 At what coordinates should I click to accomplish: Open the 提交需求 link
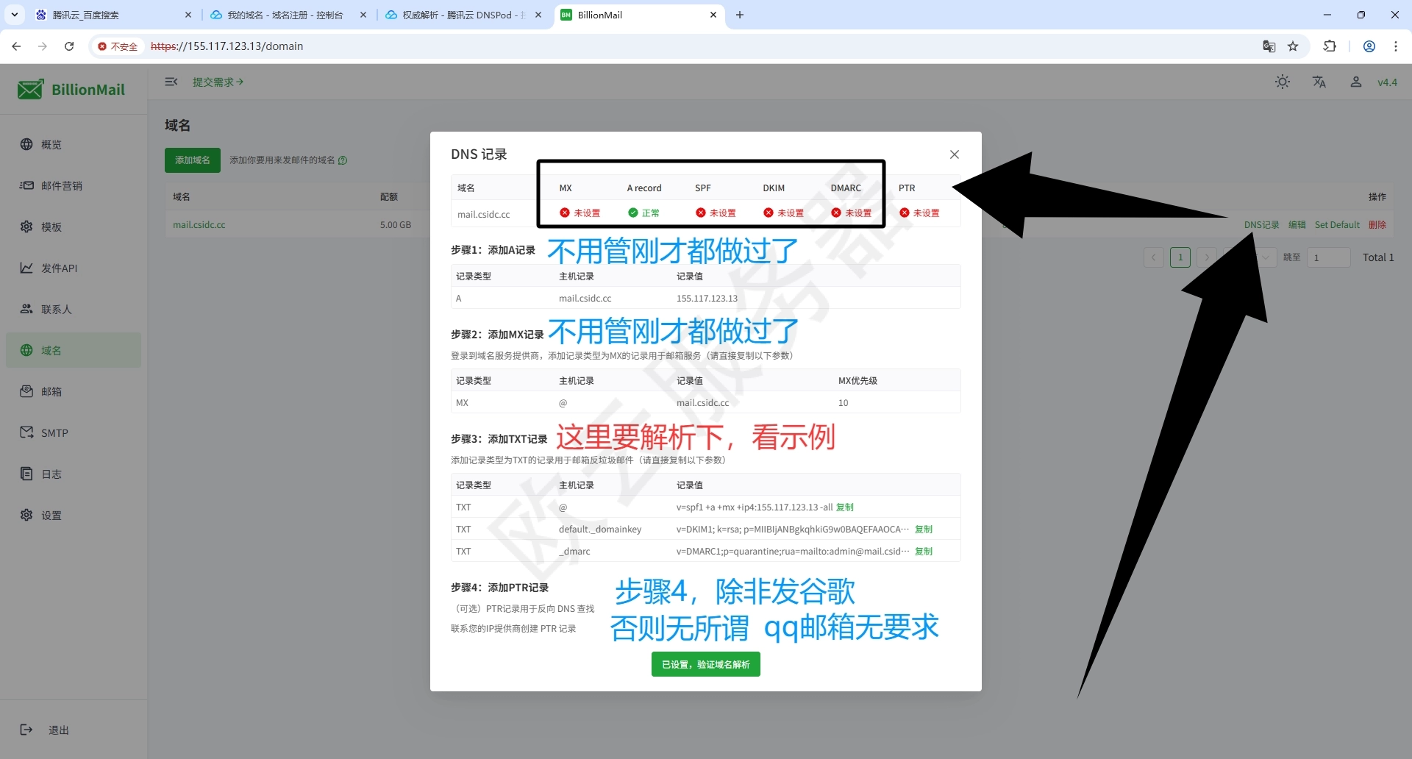(x=218, y=82)
